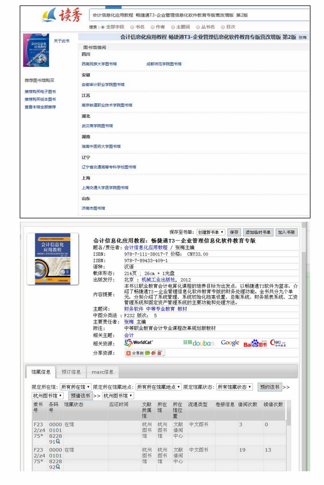Open the 会计 related subject link
This screenshot has width=324, height=485.
click(129, 335)
